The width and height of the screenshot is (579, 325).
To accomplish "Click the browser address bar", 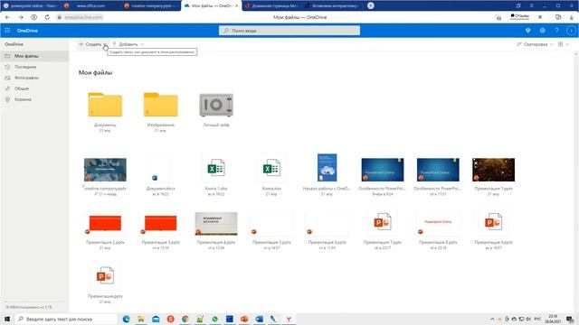I will [83, 17].
